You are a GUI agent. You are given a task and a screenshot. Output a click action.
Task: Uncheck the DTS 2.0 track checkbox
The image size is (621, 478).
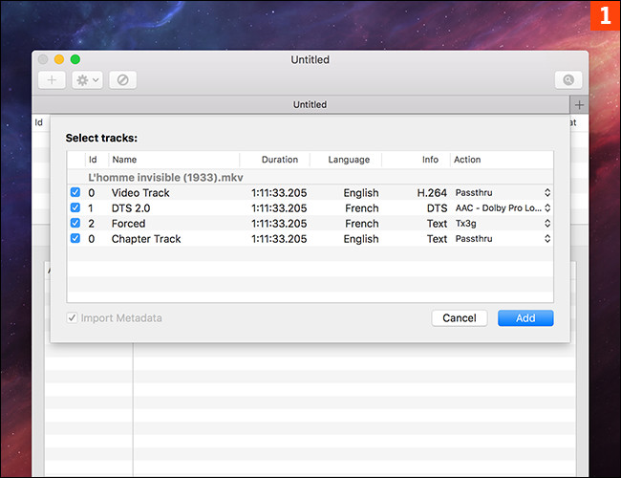[x=75, y=208]
